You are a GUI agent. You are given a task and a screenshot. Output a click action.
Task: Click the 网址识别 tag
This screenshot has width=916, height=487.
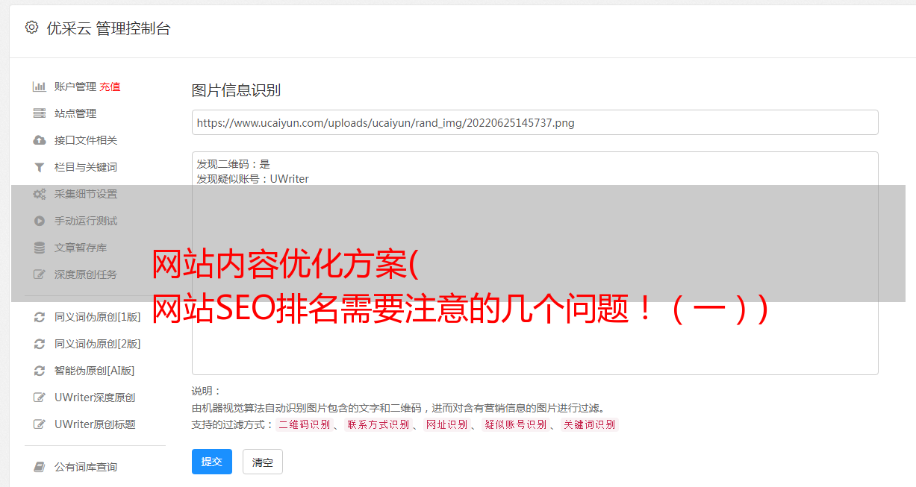447,424
